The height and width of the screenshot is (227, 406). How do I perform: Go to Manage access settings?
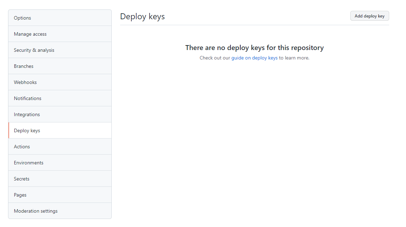(30, 34)
